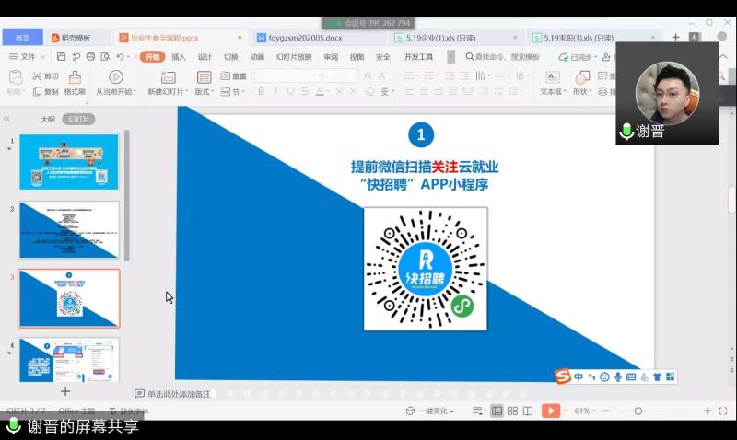Collapse the ribbon with chevron arrow
Image resolution: width=737 pixels, height=440 pixels.
[x=724, y=57]
